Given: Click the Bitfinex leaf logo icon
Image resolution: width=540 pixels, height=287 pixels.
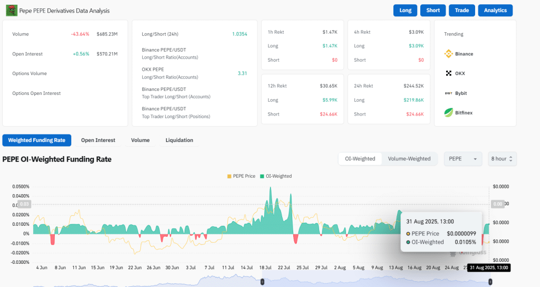Looking at the screenshot, I should (449, 112).
